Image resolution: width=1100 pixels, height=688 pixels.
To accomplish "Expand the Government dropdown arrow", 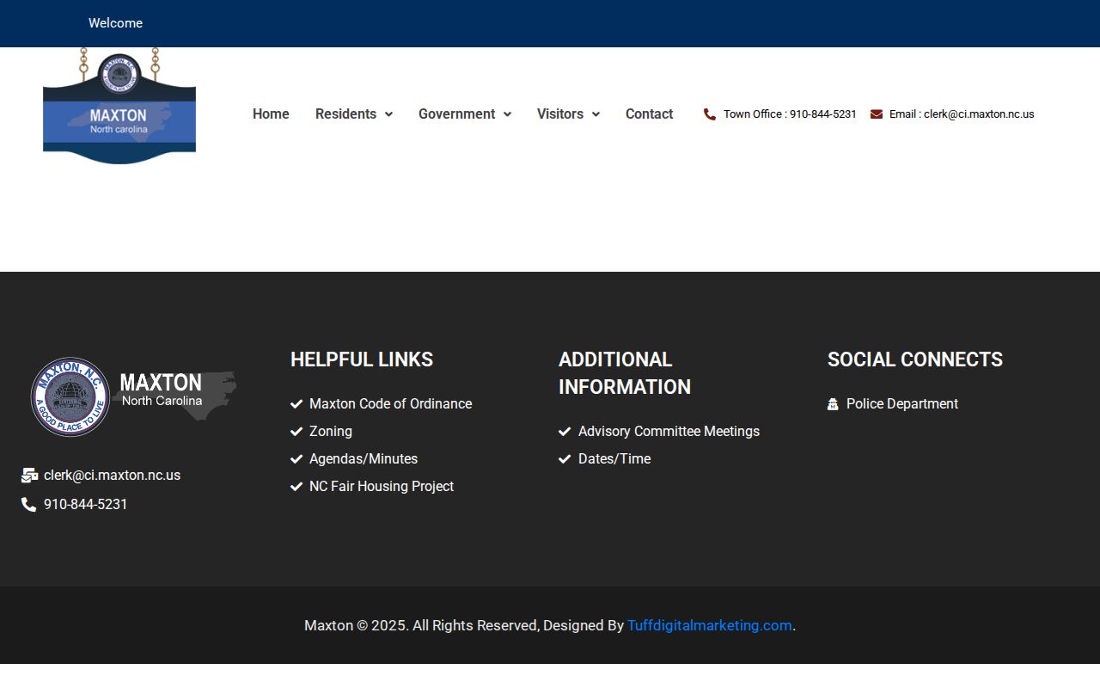I will (507, 114).
